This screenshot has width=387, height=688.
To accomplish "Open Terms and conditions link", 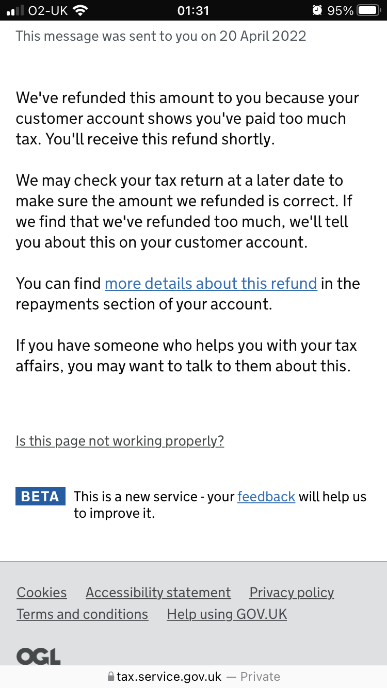I will pos(83,614).
